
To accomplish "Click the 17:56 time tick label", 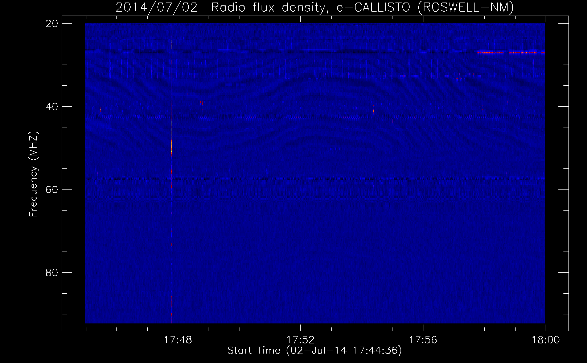I will pos(423,340).
